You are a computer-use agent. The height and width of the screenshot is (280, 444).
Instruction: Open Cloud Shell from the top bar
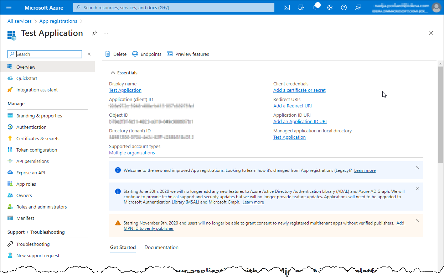click(x=287, y=7)
